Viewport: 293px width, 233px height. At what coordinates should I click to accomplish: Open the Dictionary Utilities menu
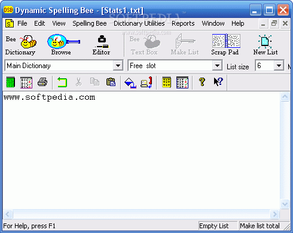pyautogui.click(x=139, y=23)
